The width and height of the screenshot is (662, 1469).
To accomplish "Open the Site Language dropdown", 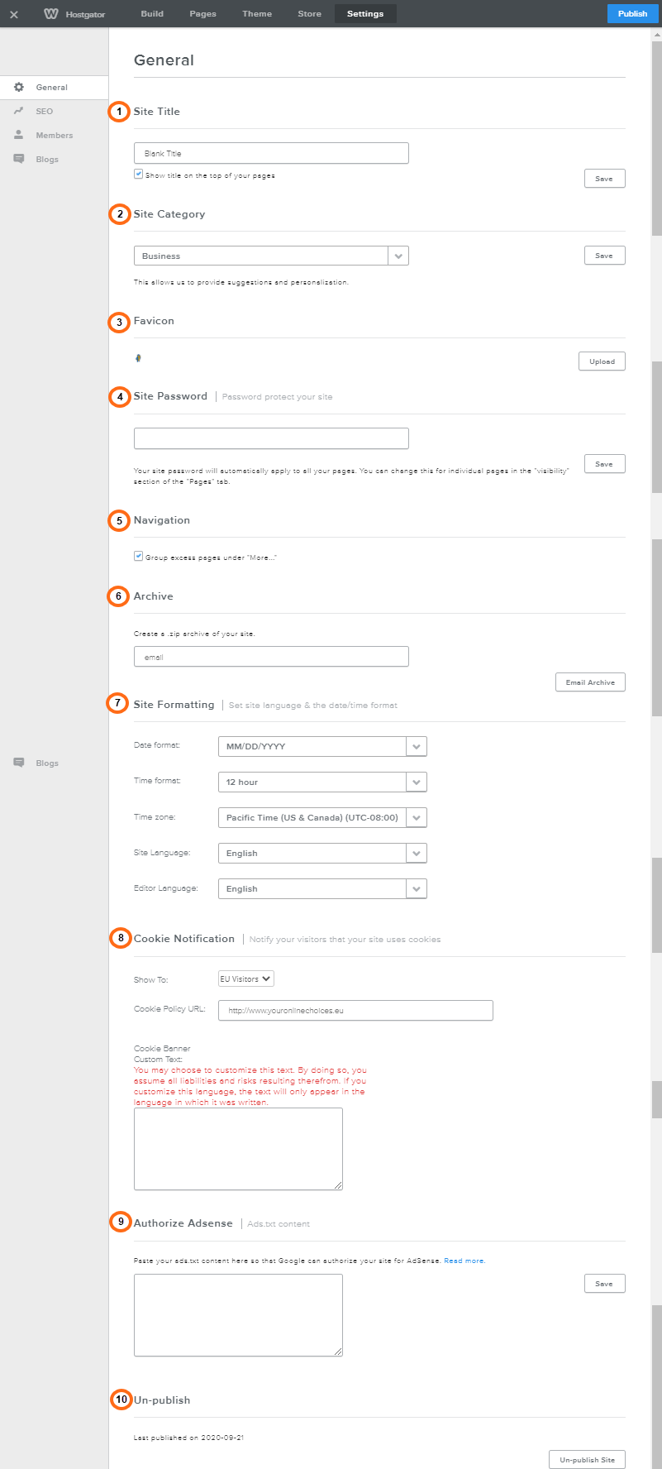I will coord(322,853).
